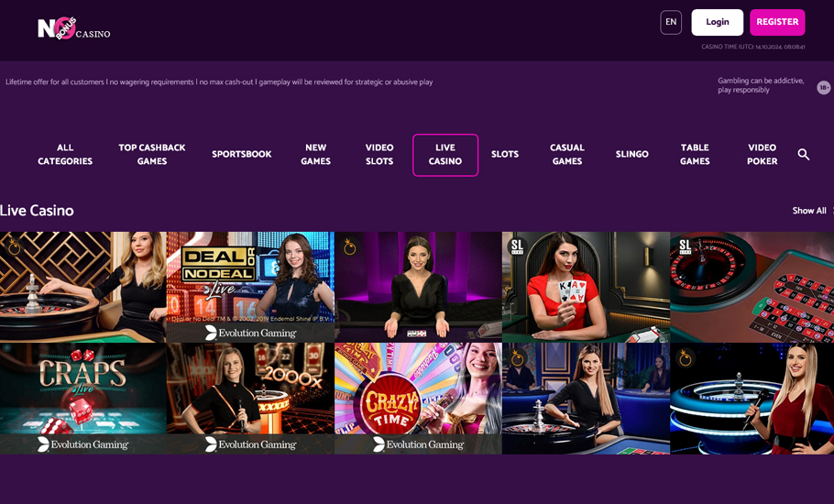The width and height of the screenshot is (834, 504).
Task: Click SL provider badge on card dealer tile
Action: pyautogui.click(x=517, y=247)
